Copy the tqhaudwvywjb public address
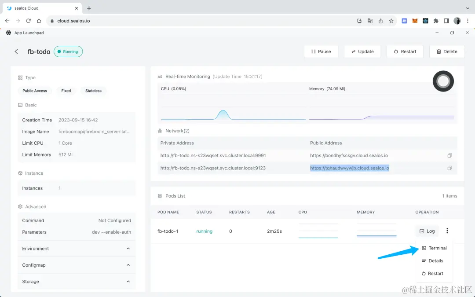 click(449, 168)
